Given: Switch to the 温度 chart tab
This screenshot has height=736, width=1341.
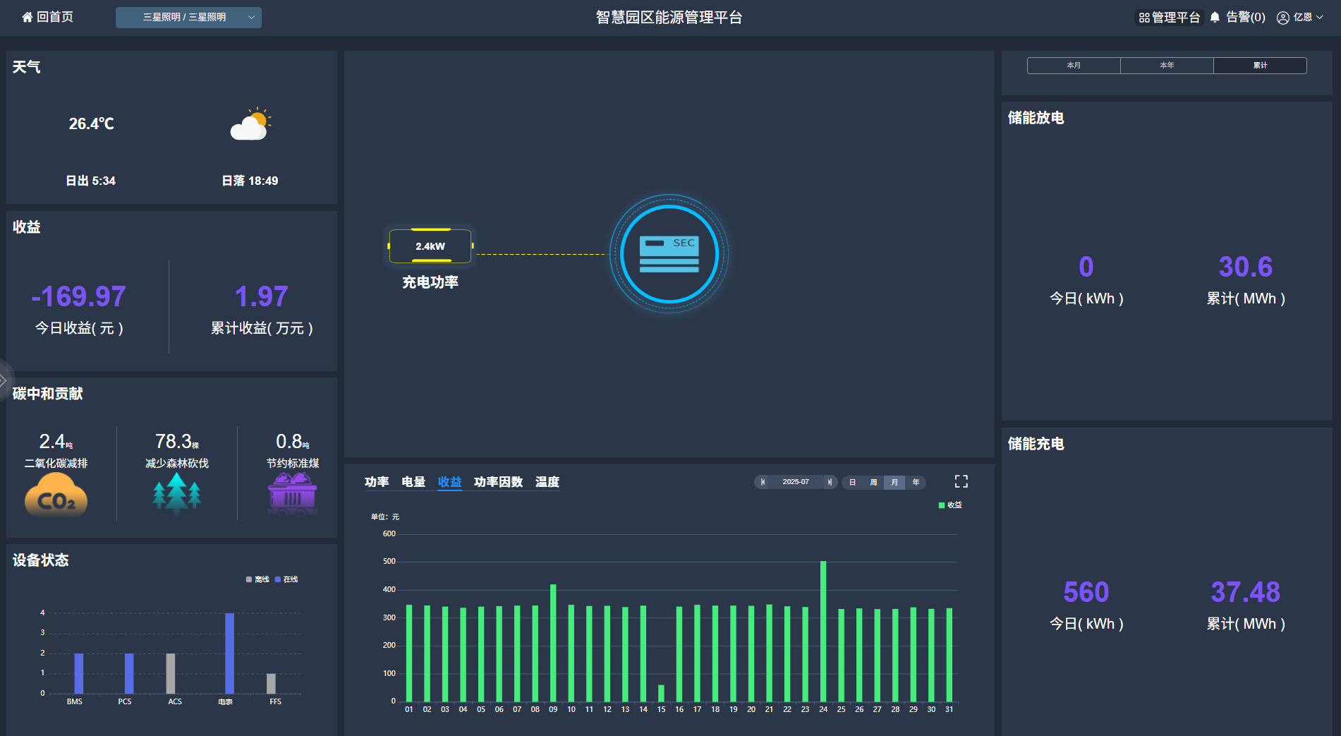Looking at the screenshot, I should tap(547, 482).
